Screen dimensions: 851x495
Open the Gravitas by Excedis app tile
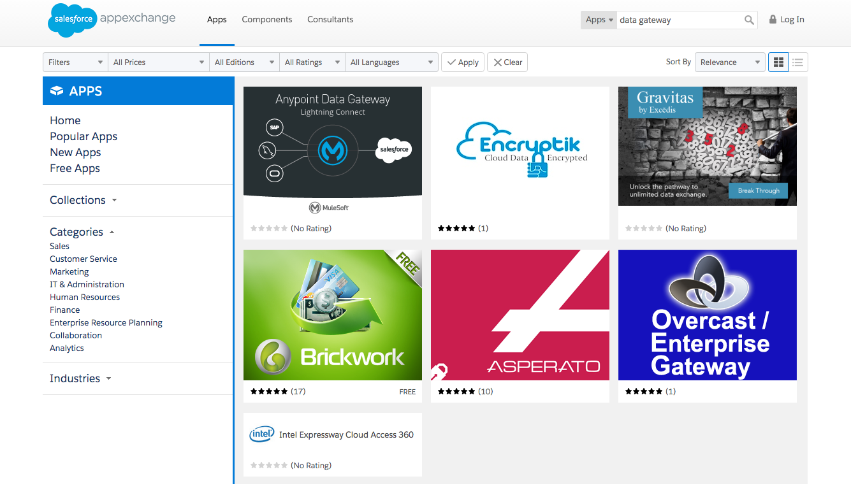708,163
